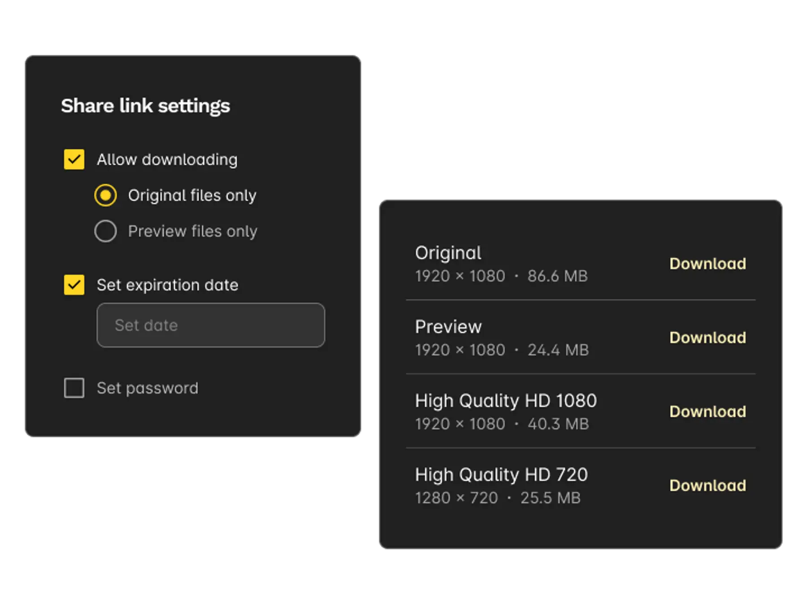Disable the Set expiration date checkbox
This screenshot has width=807, height=605.
click(x=74, y=285)
